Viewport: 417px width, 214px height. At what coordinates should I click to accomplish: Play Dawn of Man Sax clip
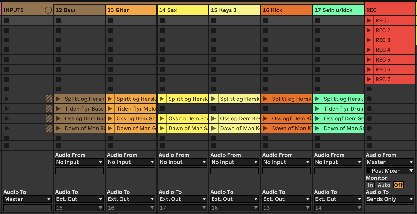click(x=162, y=128)
